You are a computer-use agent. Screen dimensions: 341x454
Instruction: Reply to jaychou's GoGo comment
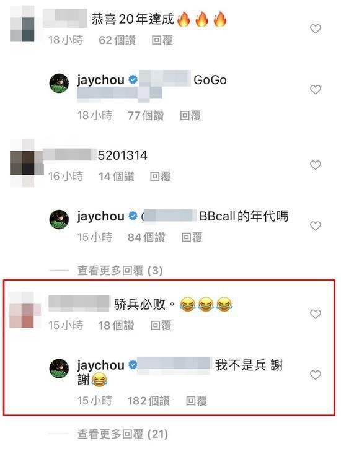pos(190,116)
